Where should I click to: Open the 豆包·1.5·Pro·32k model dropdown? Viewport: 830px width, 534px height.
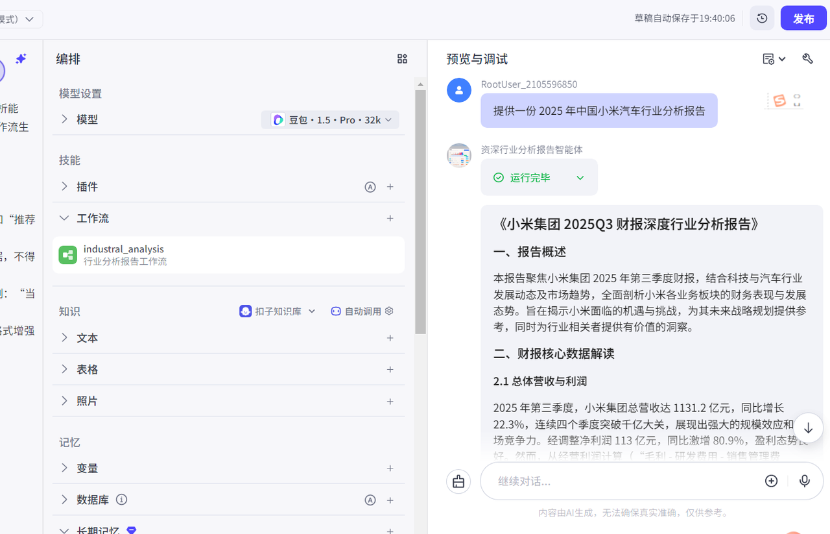[331, 119]
